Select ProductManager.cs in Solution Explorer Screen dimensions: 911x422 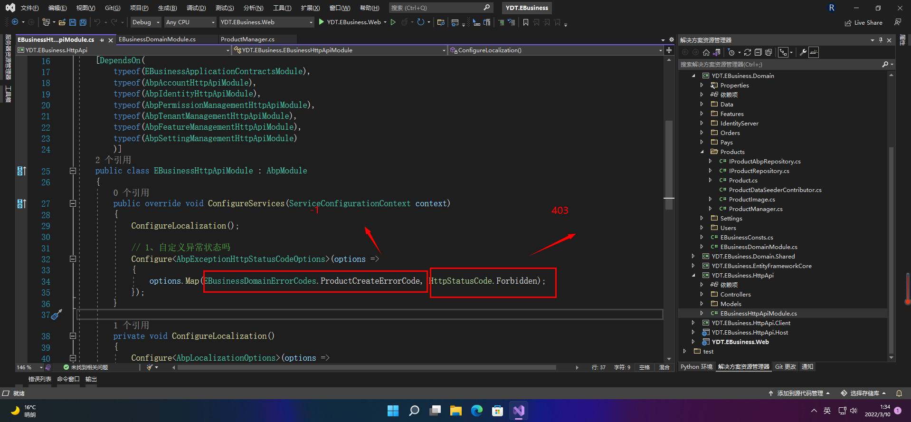[756, 209]
